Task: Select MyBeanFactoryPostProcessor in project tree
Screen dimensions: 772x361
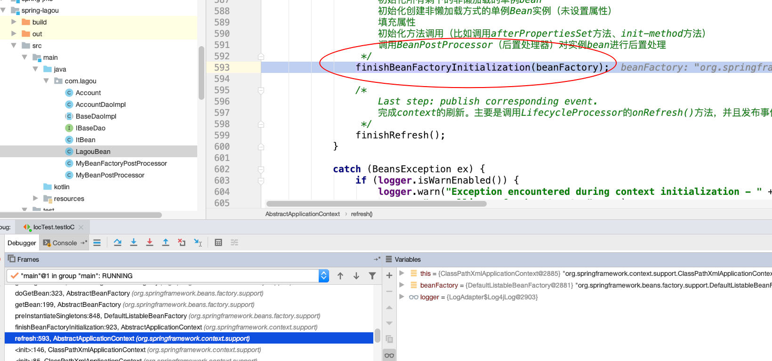Action: [121, 163]
